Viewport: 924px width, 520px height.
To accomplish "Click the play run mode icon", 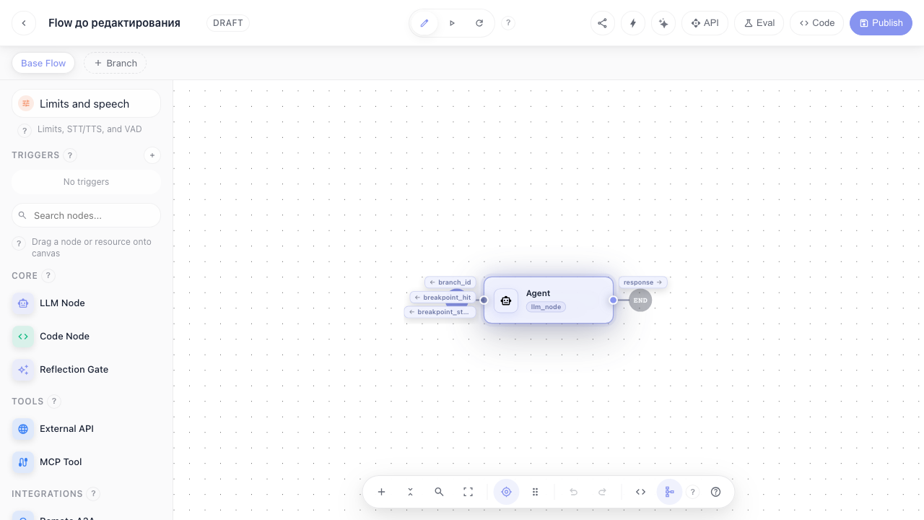I will pos(452,23).
